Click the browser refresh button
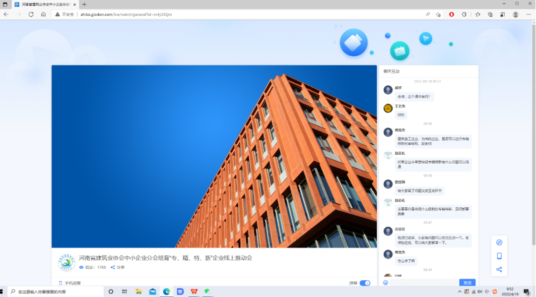This screenshot has width=536, height=297. (x=31, y=14)
